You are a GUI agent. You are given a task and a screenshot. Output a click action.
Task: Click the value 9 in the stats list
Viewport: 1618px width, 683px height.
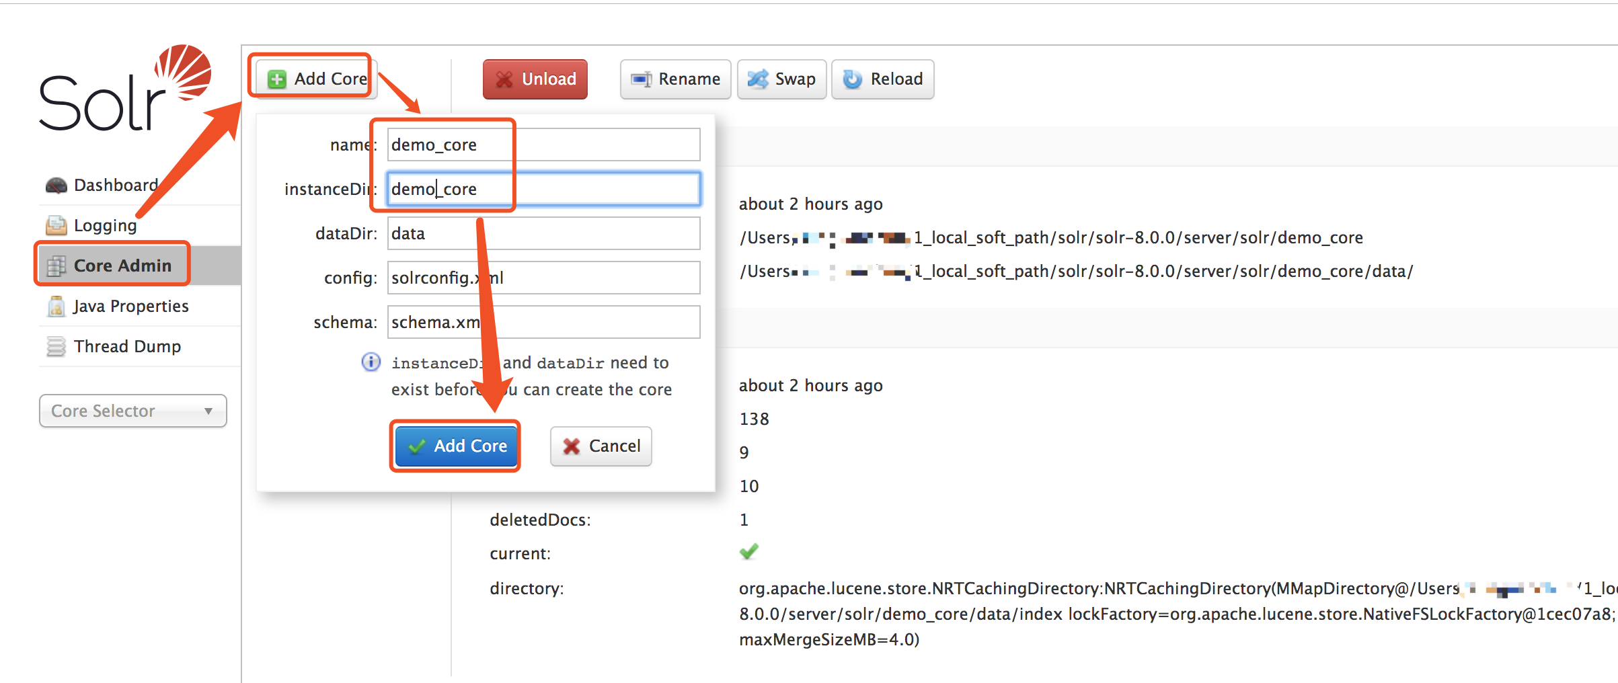[744, 452]
